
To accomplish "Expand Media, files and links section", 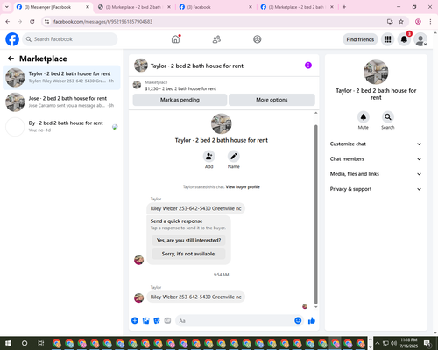I will click(376, 174).
